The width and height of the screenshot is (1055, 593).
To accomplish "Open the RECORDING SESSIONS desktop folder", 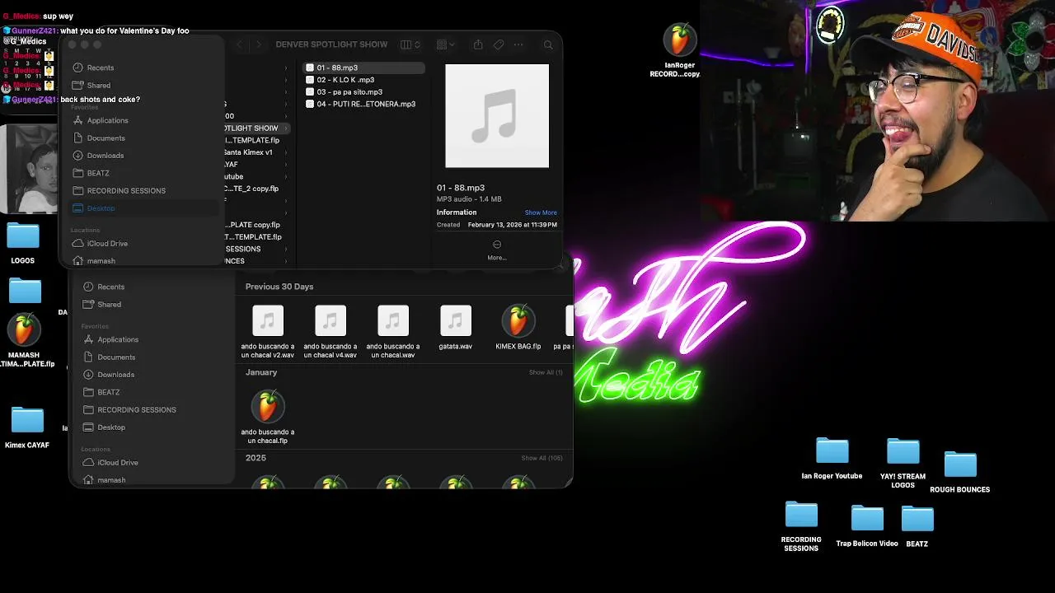I will click(x=801, y=526).
